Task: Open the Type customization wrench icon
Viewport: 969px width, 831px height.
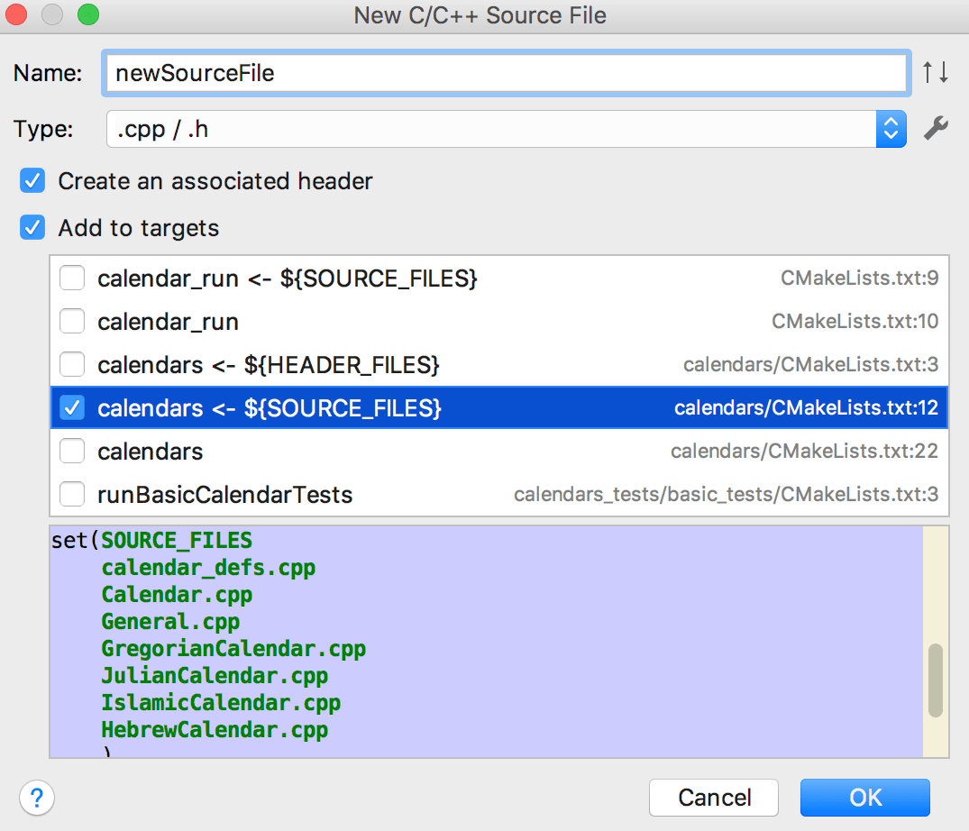Action: click(937, 128)
